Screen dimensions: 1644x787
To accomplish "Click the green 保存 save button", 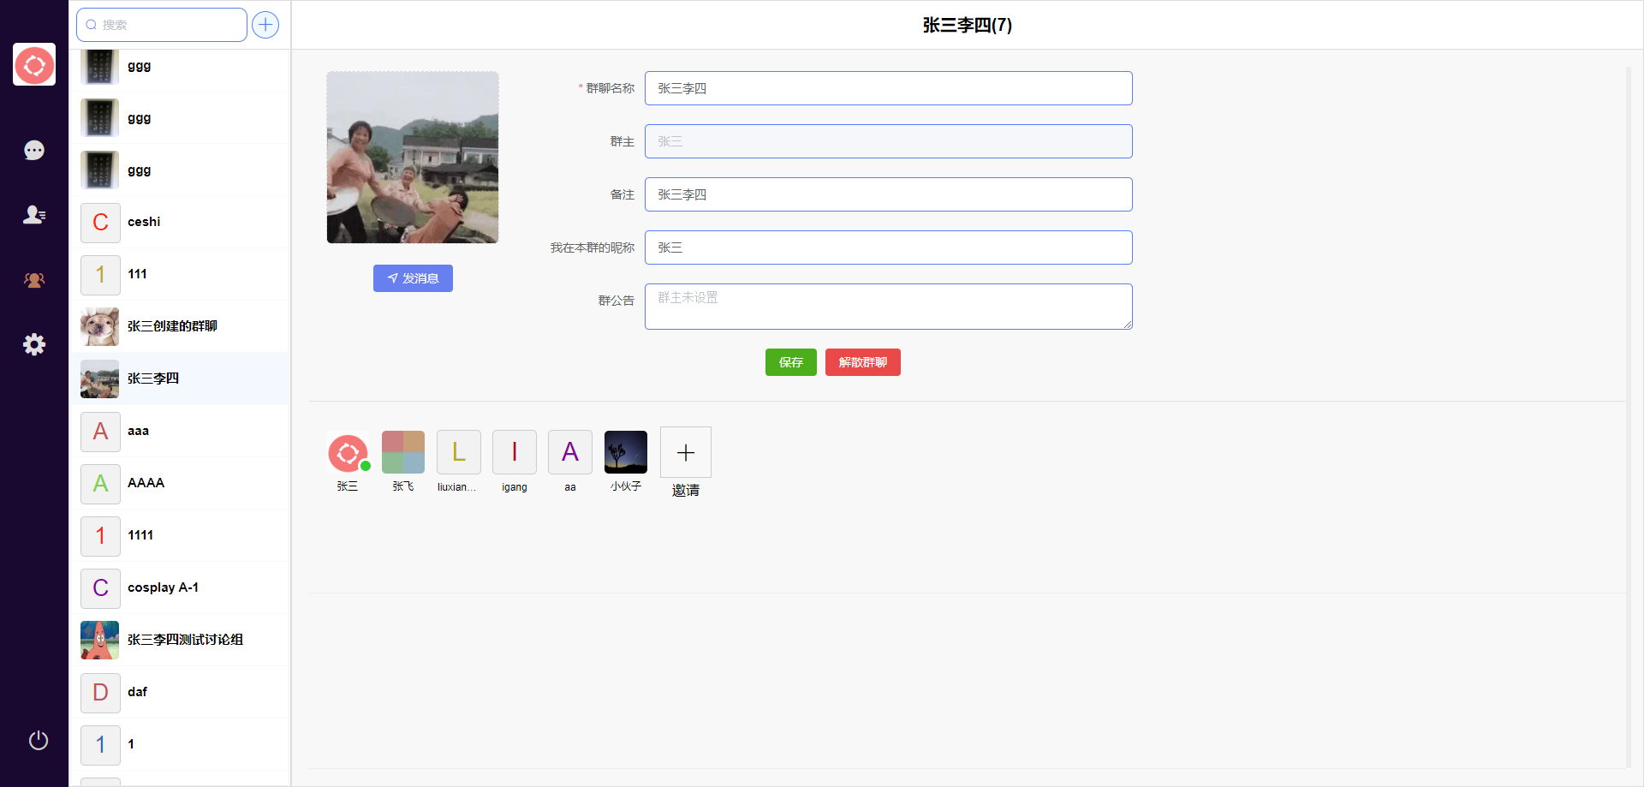I will click(791, 362).
